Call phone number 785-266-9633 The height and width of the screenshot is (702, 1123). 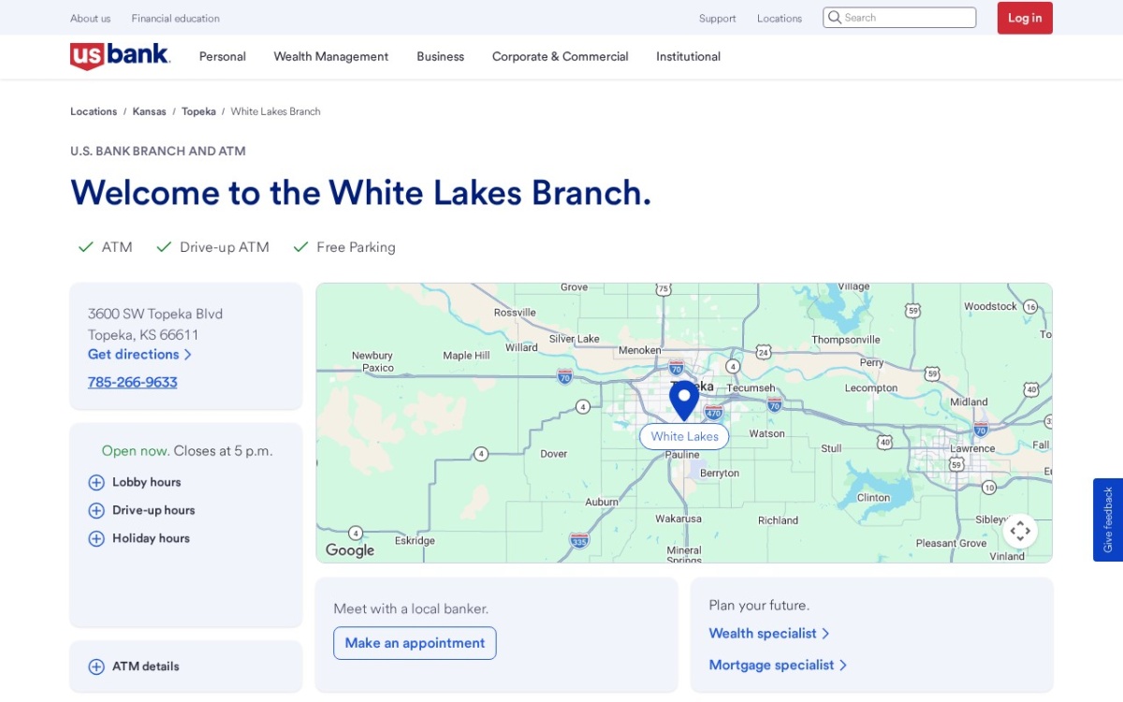click(133, 382)
